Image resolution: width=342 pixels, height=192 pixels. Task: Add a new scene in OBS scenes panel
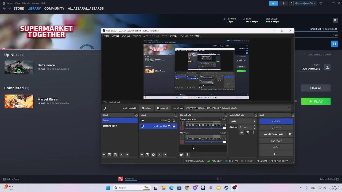[104, 155]
